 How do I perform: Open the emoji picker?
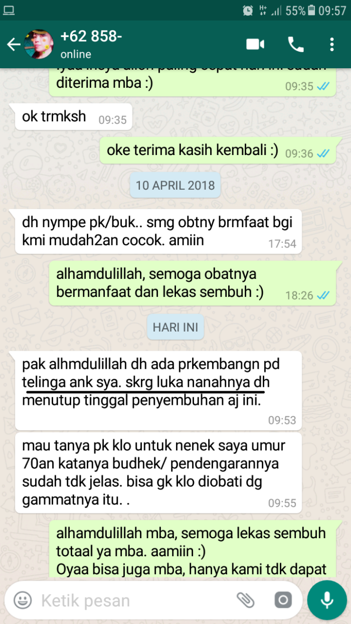pos(23,600)
